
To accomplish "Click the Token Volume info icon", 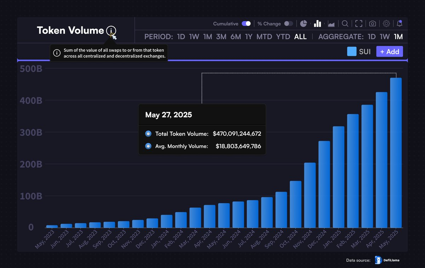I will (x=112, y=31).
